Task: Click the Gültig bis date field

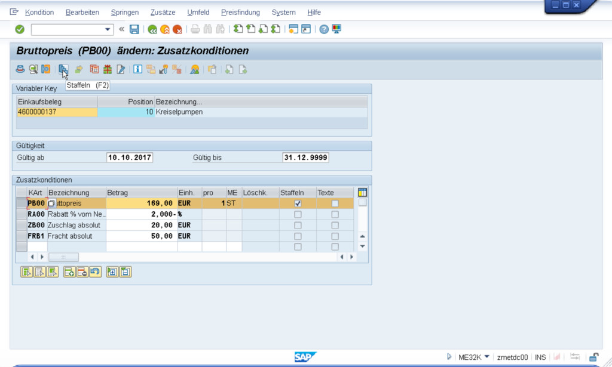Action: coord(305,158)
